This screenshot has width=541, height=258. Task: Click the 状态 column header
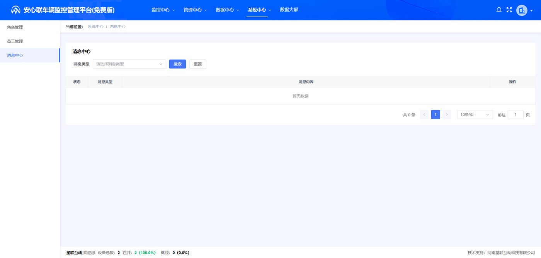(x=77, y=82)
